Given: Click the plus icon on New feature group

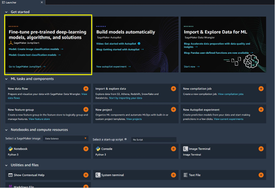Looking at the screenshot, I should [86, 109].
